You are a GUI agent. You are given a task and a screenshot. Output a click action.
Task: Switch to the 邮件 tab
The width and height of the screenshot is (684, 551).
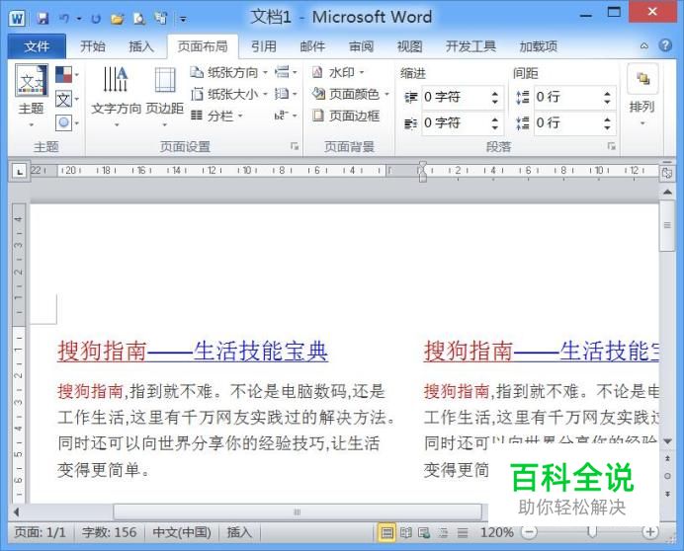312,46
